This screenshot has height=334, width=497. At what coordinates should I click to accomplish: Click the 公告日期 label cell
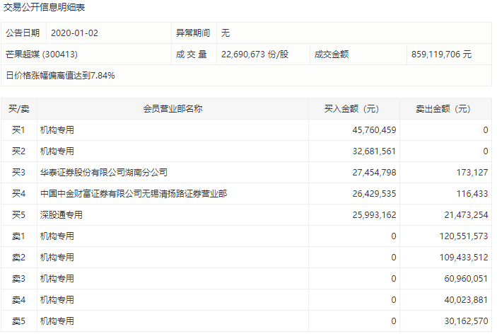pos(23,33)
